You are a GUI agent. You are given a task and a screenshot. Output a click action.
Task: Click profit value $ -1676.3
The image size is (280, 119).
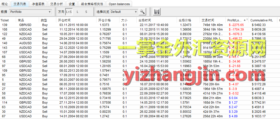235,34
